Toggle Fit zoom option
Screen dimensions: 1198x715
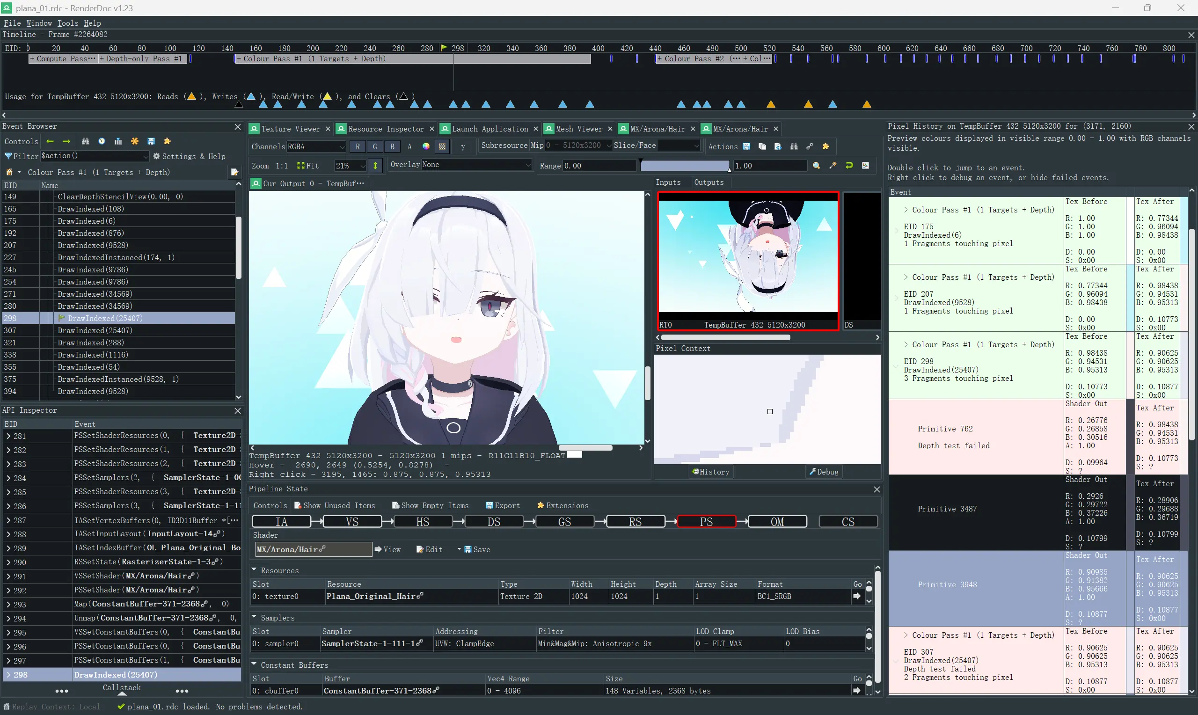coord(308,166)
